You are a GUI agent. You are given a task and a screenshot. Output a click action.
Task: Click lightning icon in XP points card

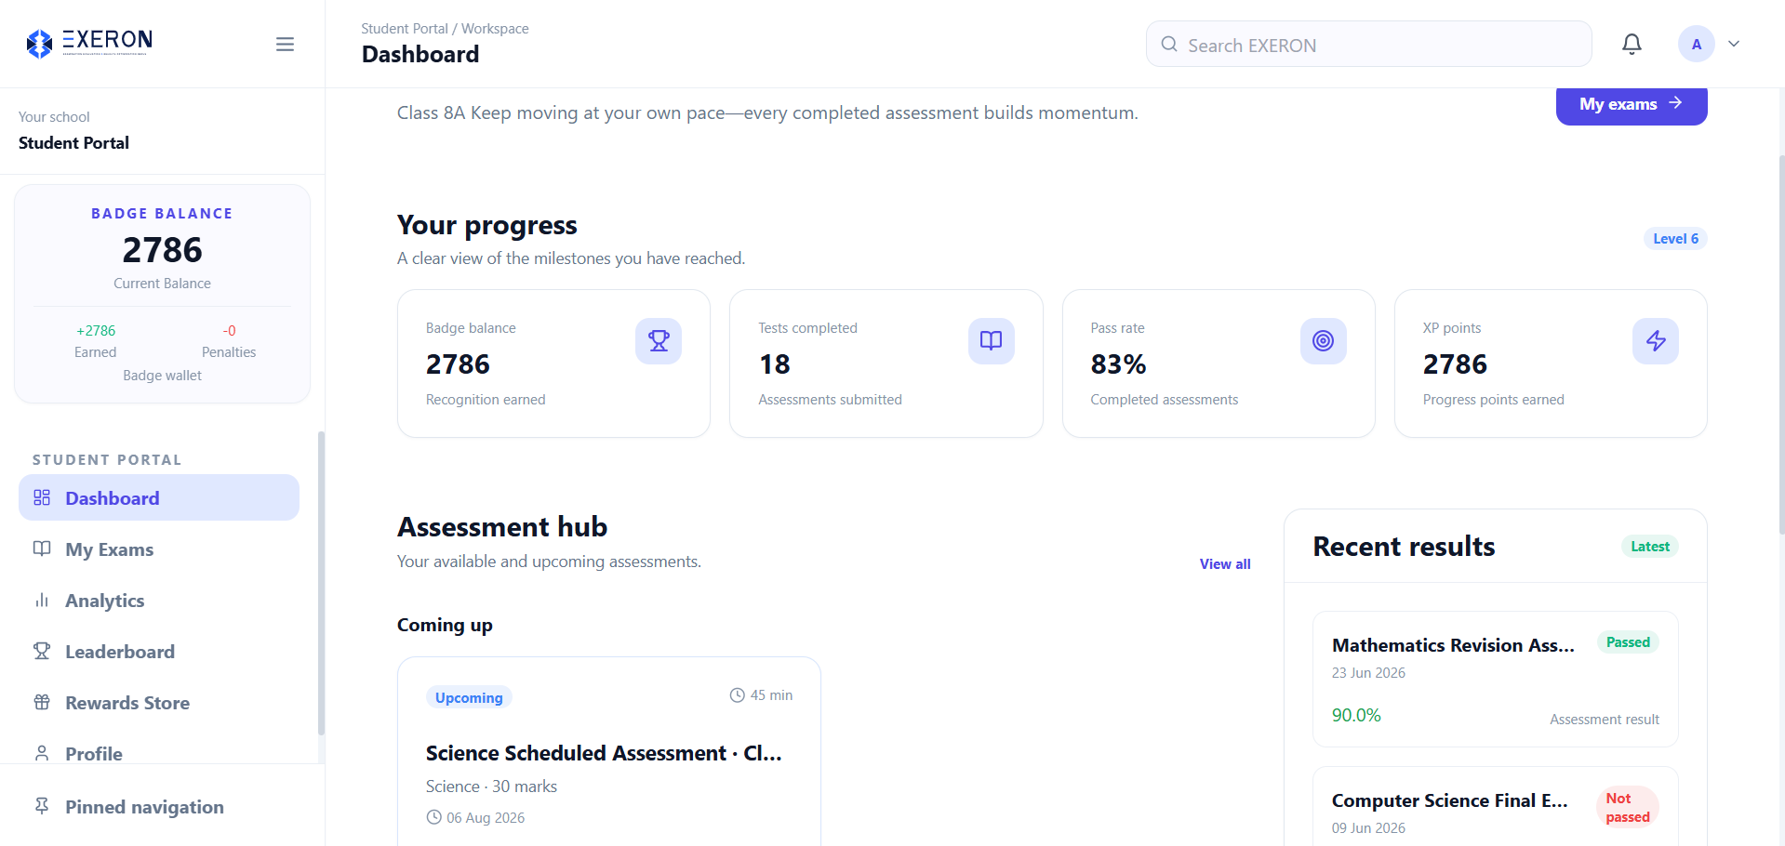click(x=1655, y=341)
